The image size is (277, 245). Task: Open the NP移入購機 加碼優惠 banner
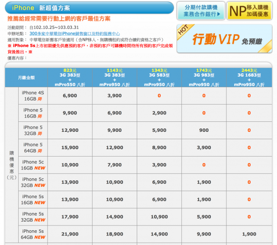pyautogui.click(x=249, y=10)
